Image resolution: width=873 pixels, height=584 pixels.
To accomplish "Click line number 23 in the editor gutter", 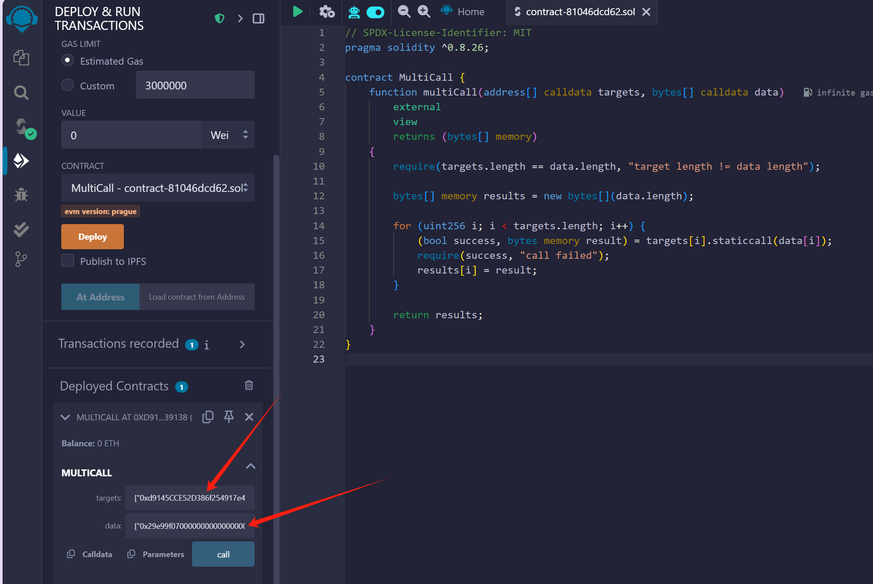I will point(319,359).
